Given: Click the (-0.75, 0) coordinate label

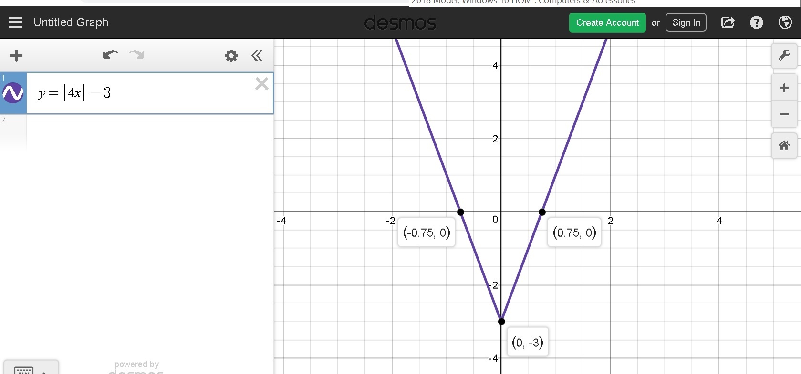Looking at the screenshot, I should point(427,232).
